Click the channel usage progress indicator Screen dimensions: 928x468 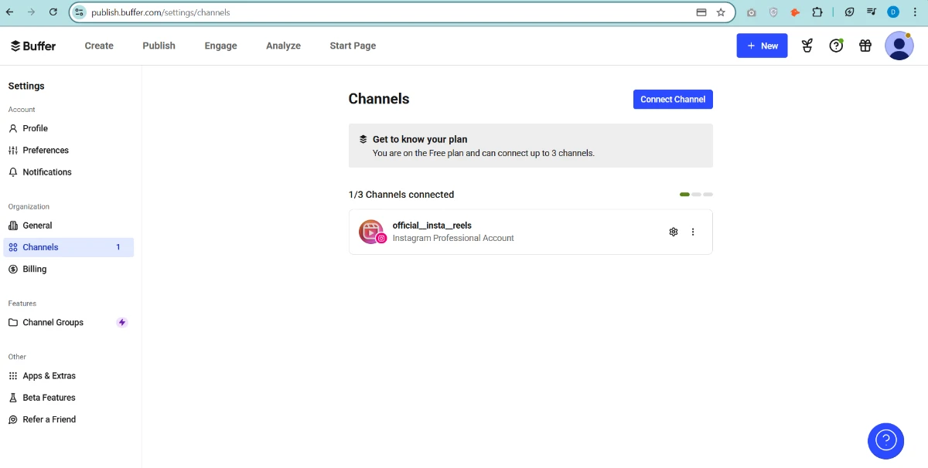(x=696, y=195)
